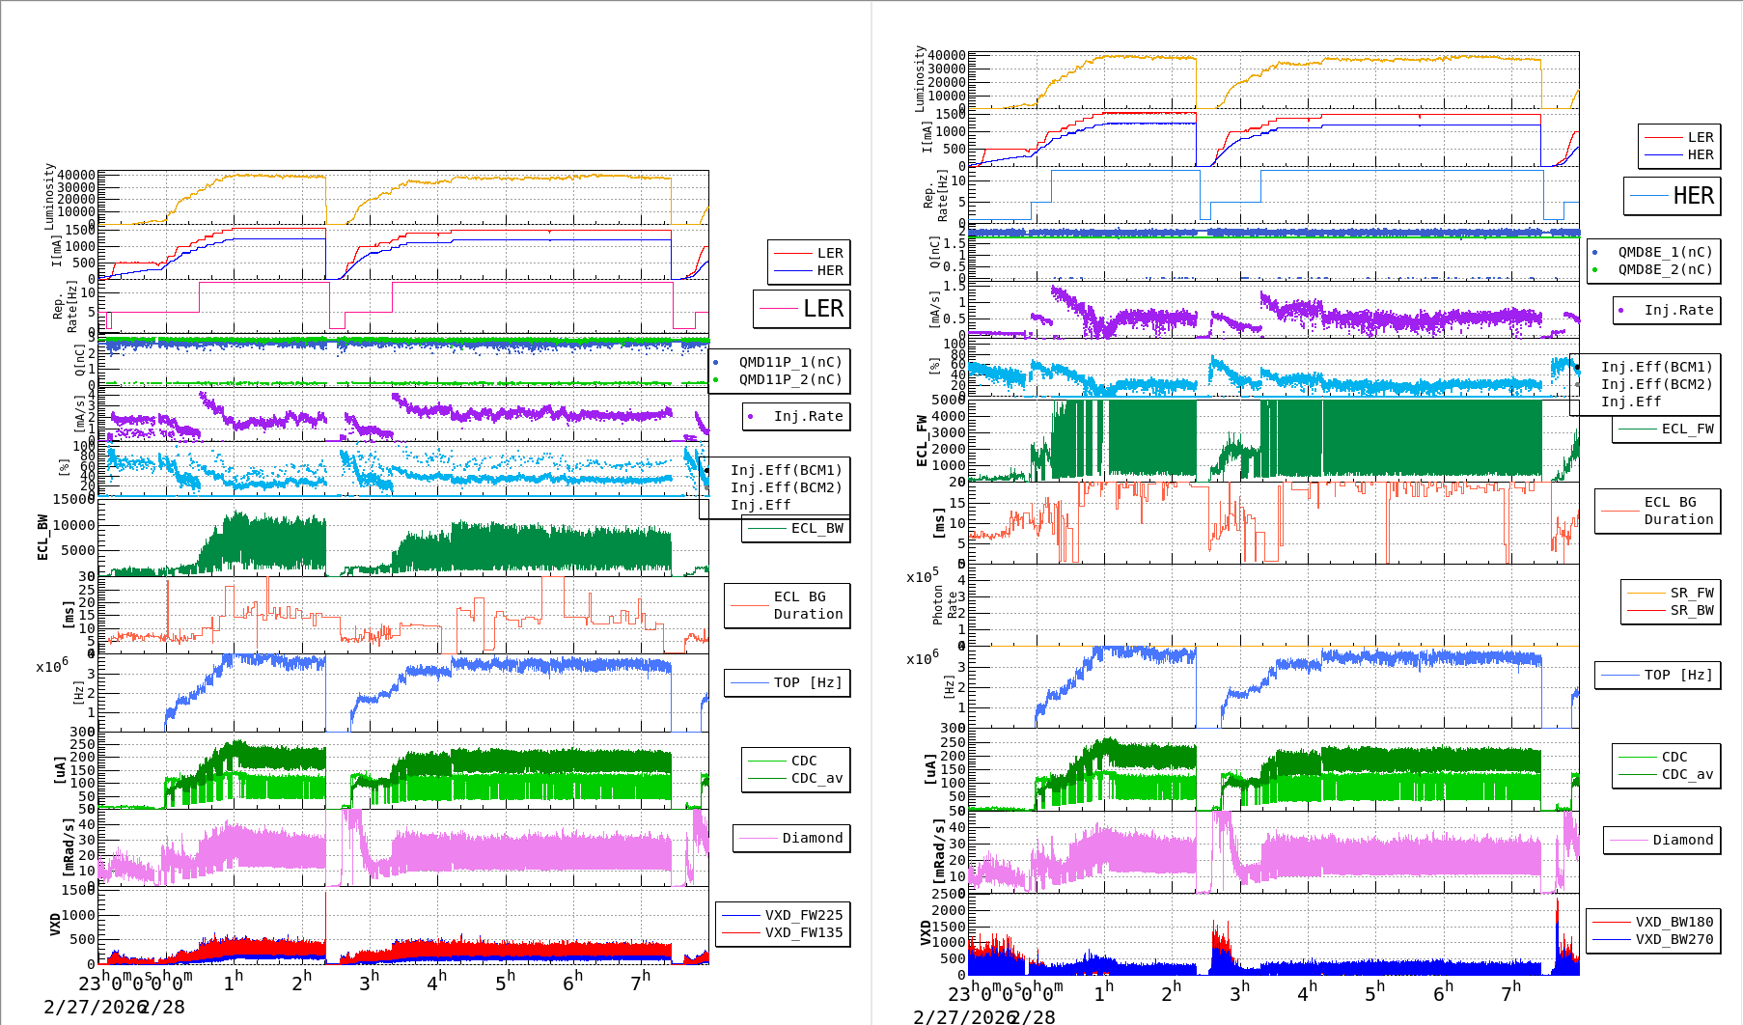Screen dimensions: 1743x1025
Task: Select the QMD11P_2(nC) legend entry
Action: coord(790,379)
